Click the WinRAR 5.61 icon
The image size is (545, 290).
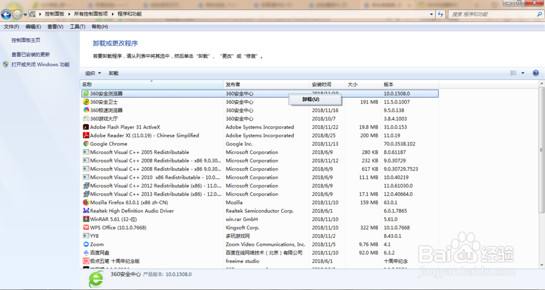pyautogui.click(x=86, y=219)
